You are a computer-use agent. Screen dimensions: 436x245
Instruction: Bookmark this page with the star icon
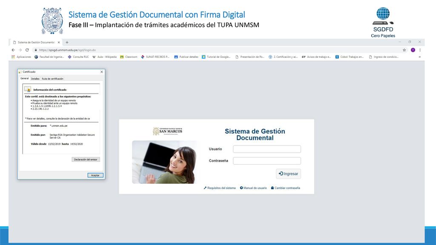(x=404, y=50)
